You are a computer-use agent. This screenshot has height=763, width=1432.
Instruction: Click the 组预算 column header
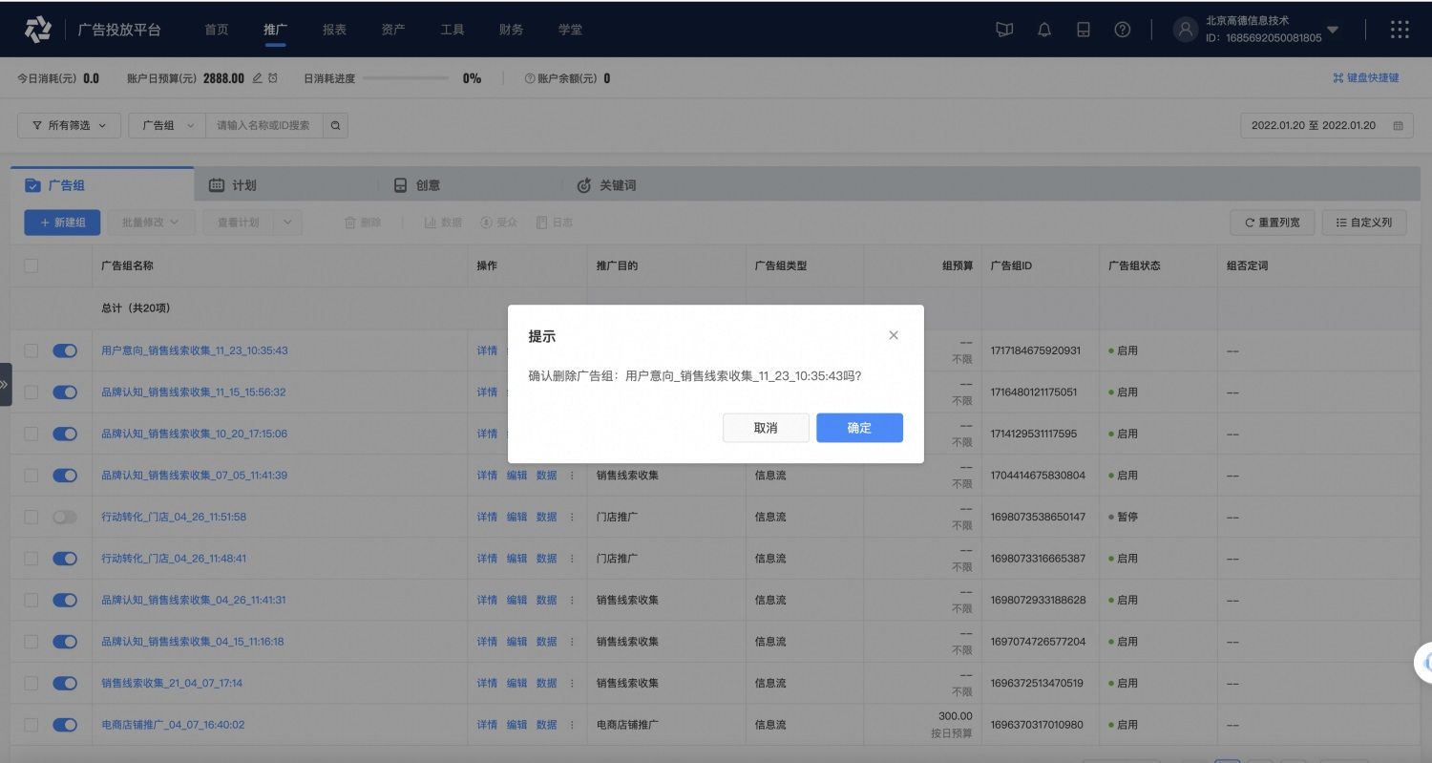click(x=957, y=265)
